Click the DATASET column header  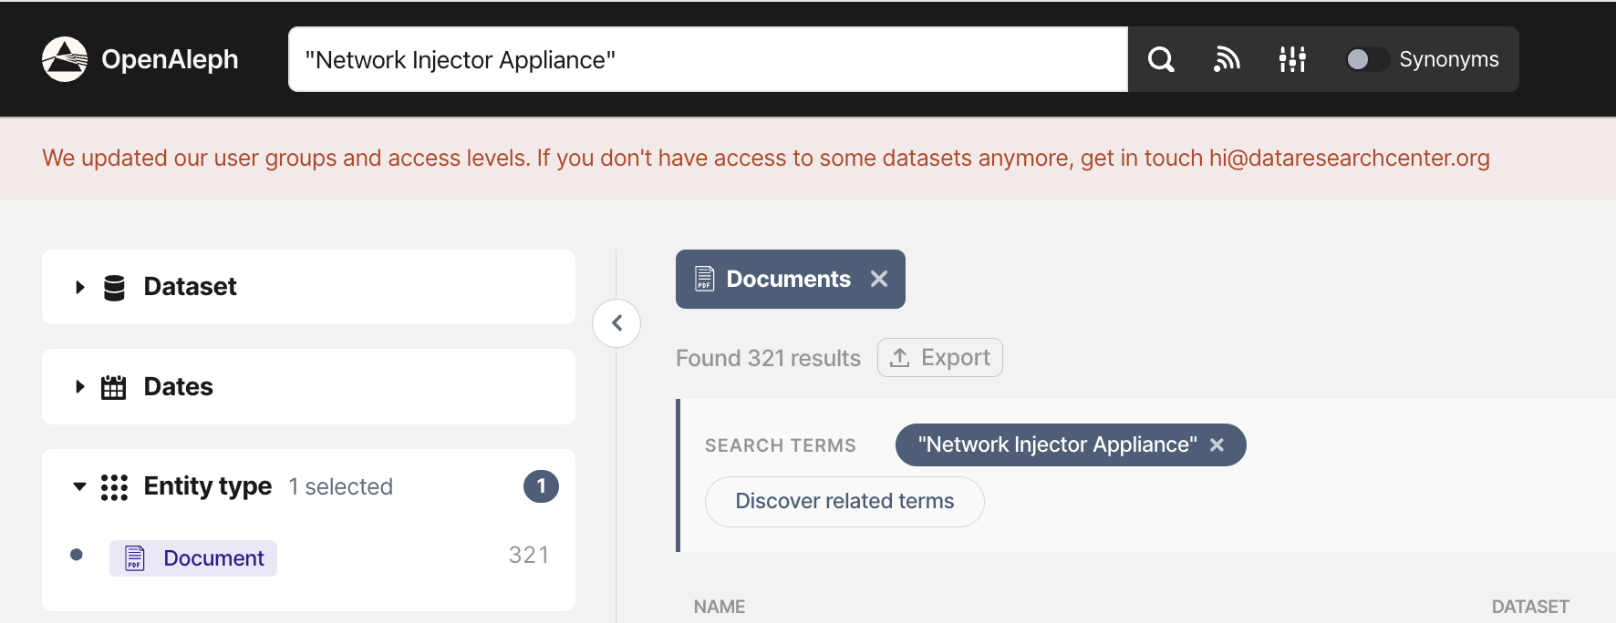(1530, 607)
